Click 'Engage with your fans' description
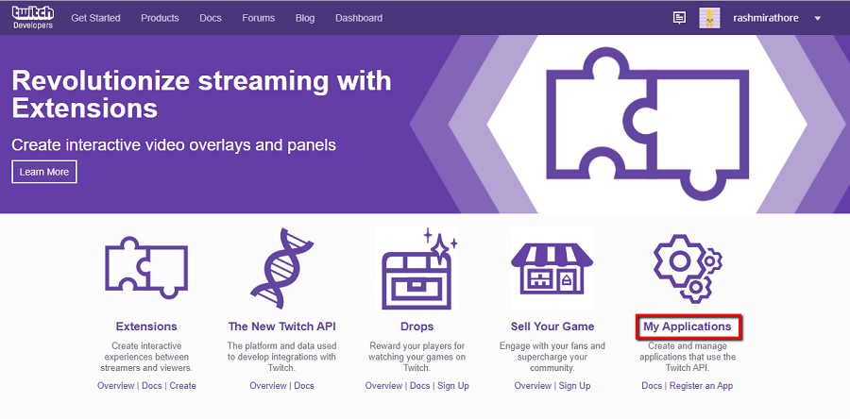 (x=552, y=357)
